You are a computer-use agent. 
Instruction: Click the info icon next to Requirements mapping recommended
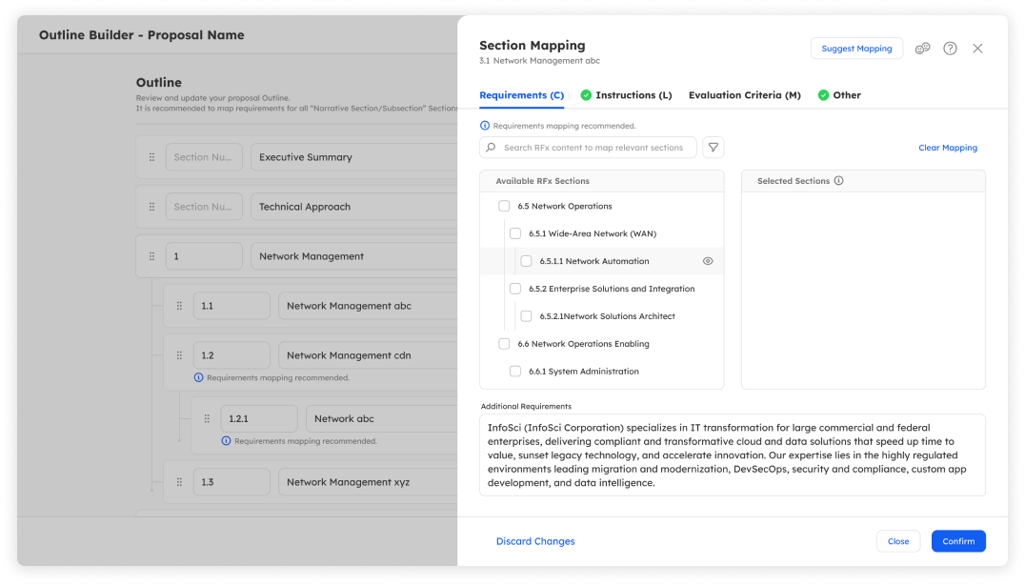(x=484, y=126)
